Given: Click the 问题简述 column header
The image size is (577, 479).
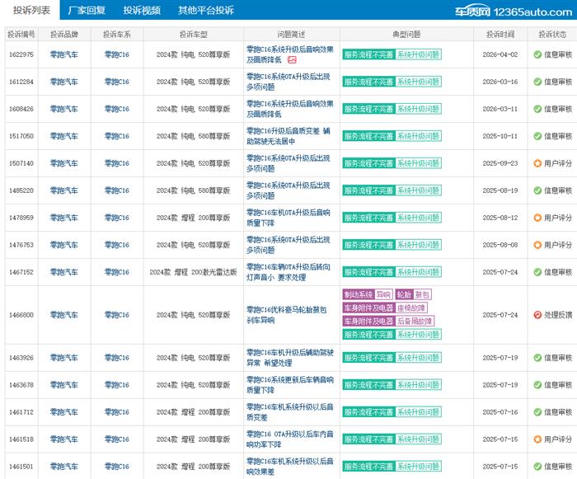Looking at the screenshot, I should [x=291, y=35].
